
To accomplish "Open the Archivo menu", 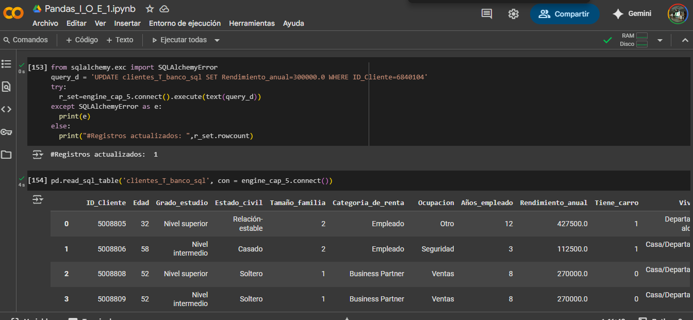I will pos(45,23).
